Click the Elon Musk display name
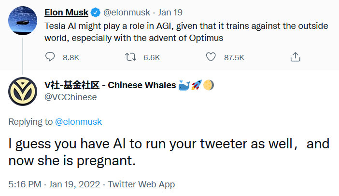339x196 pixels. [66, 12]
